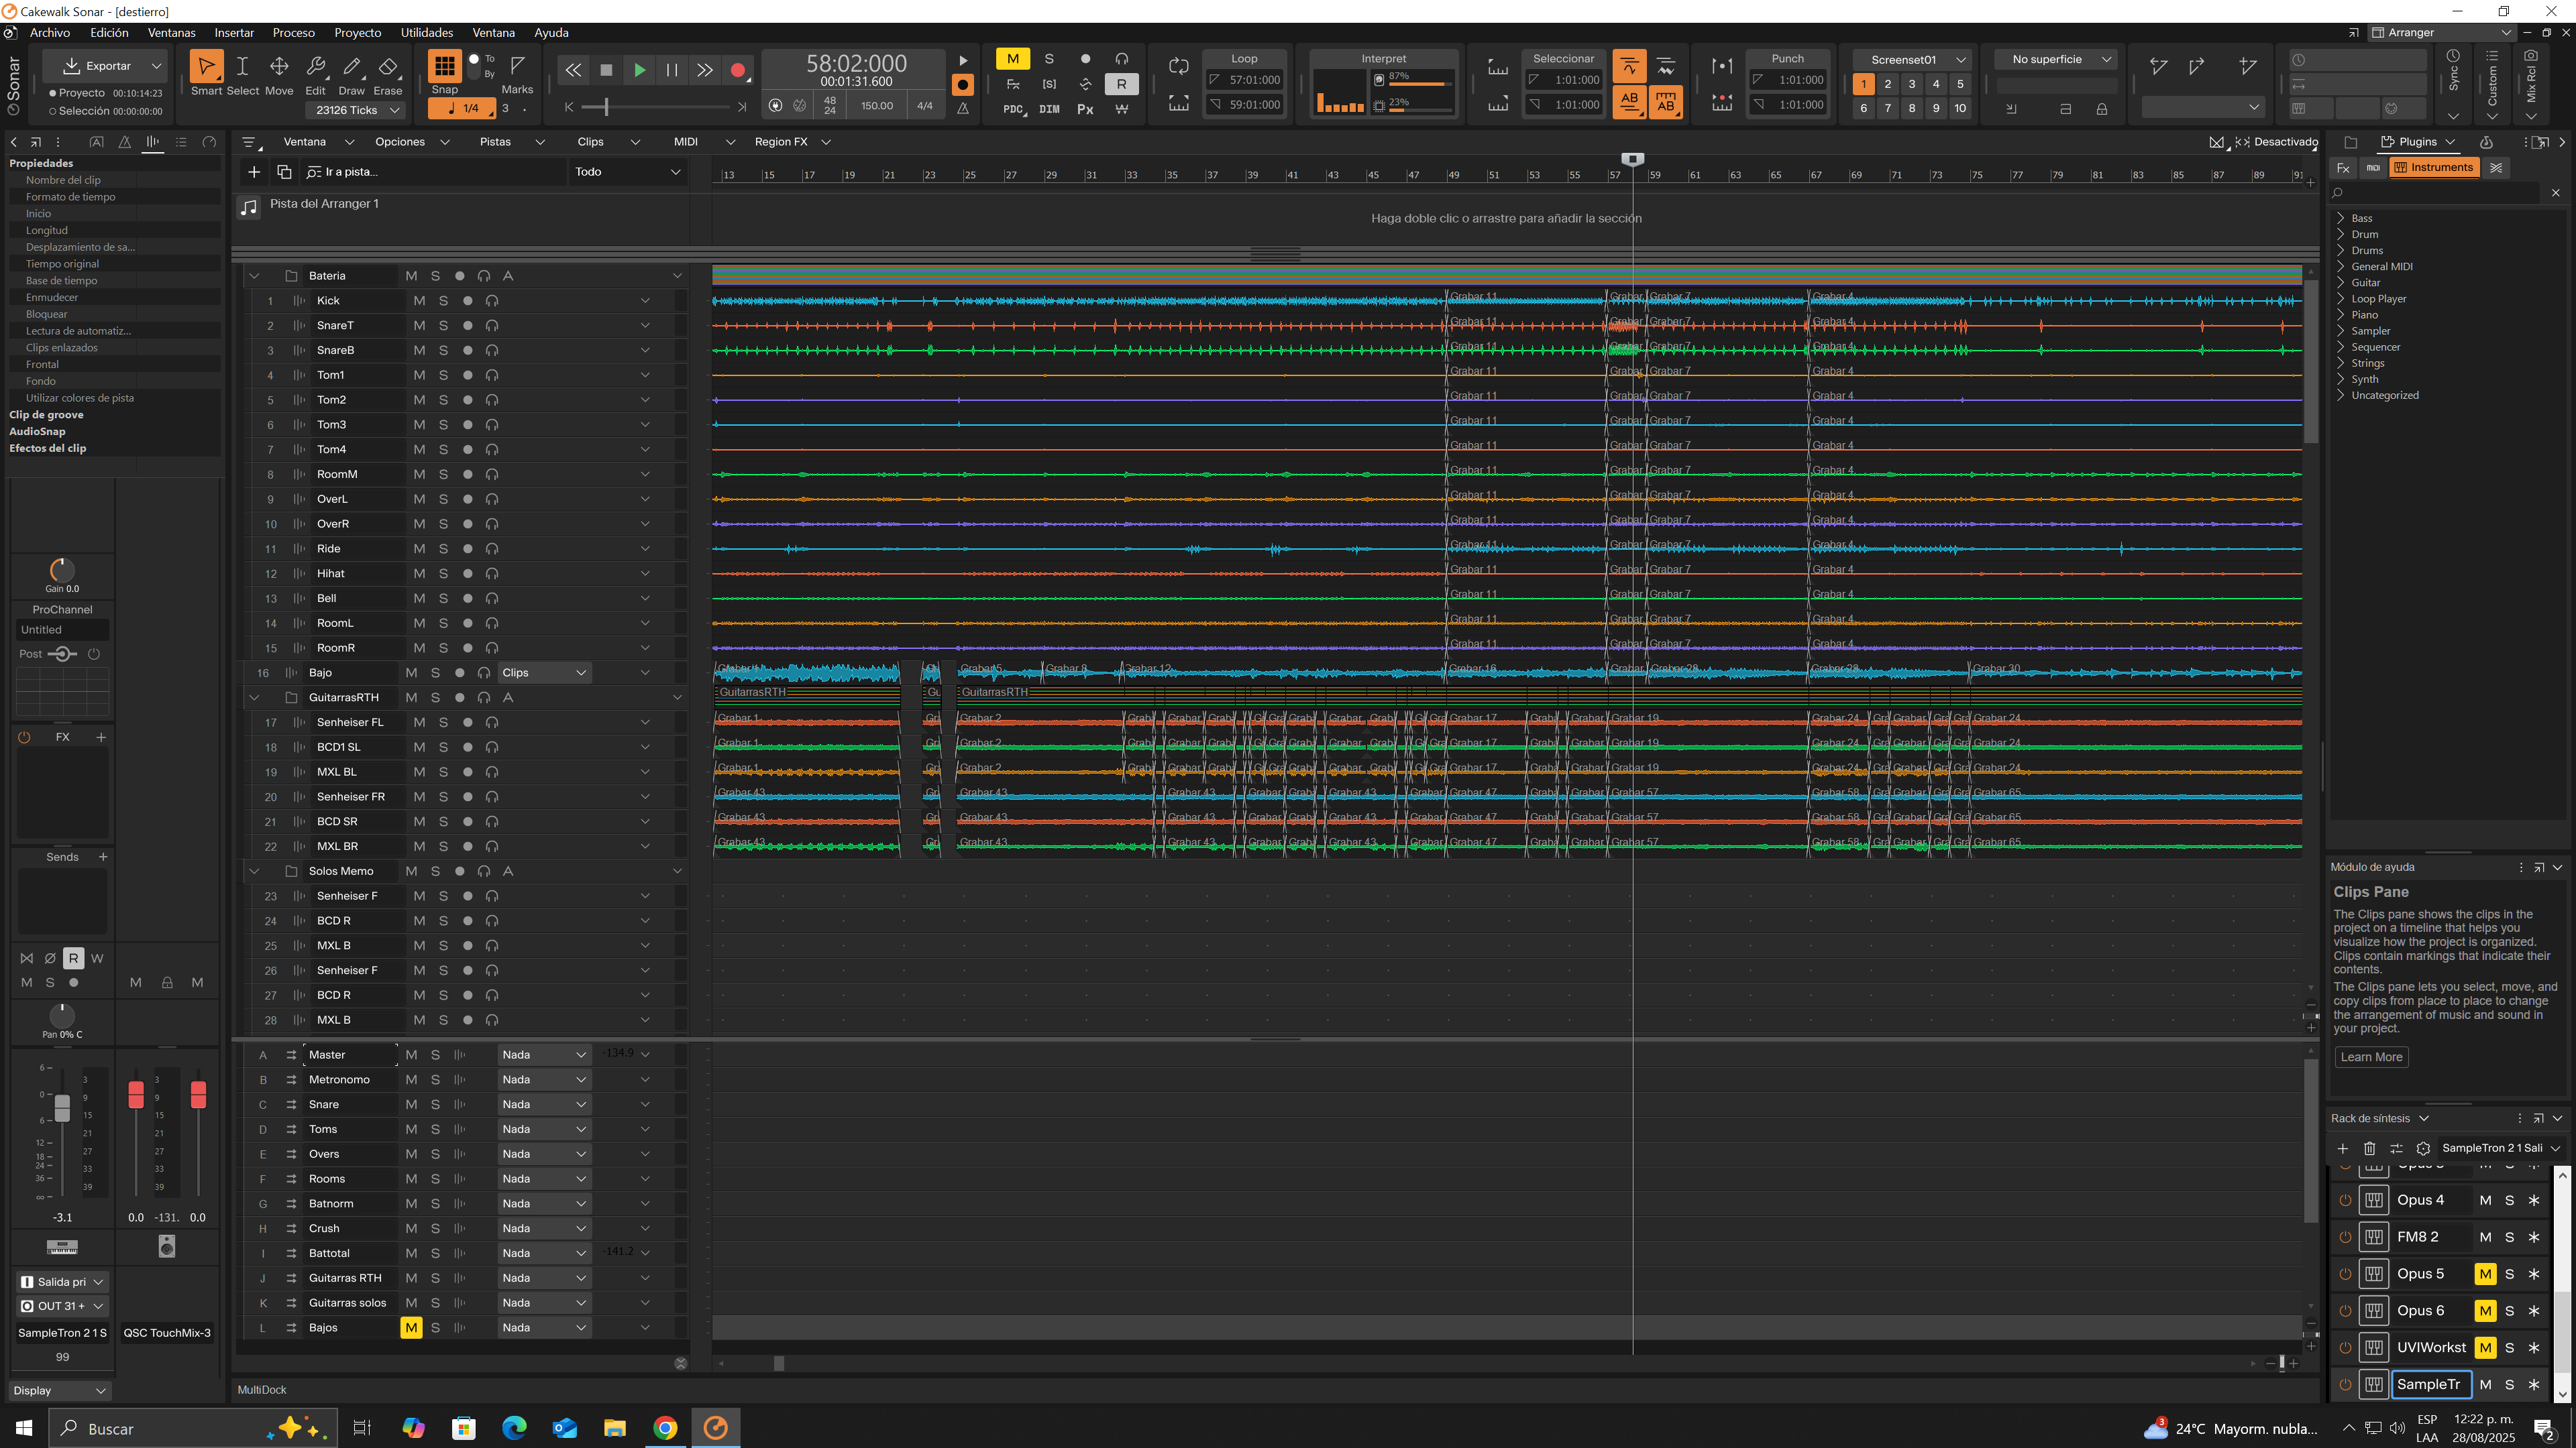The width and height of the screenshot is (2576, 1448).
Task: Open the Bajo Clips edit filter dropdown
Action: (544, 672)
